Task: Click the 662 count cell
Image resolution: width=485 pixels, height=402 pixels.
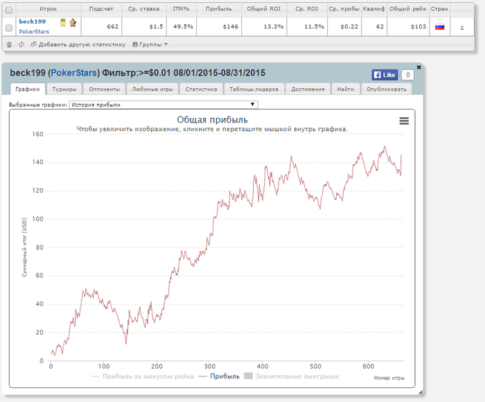Action: pyautogui.click(x=101, y=26)
